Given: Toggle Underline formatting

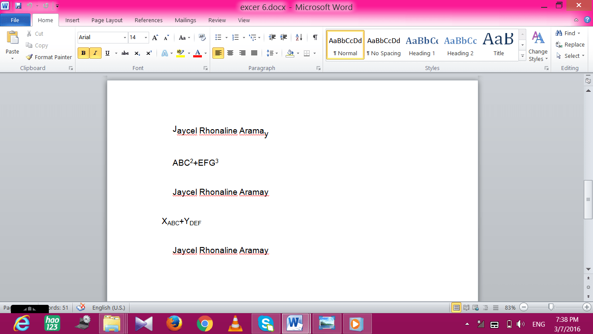Looking at the screenshot, I should point(107,53).
